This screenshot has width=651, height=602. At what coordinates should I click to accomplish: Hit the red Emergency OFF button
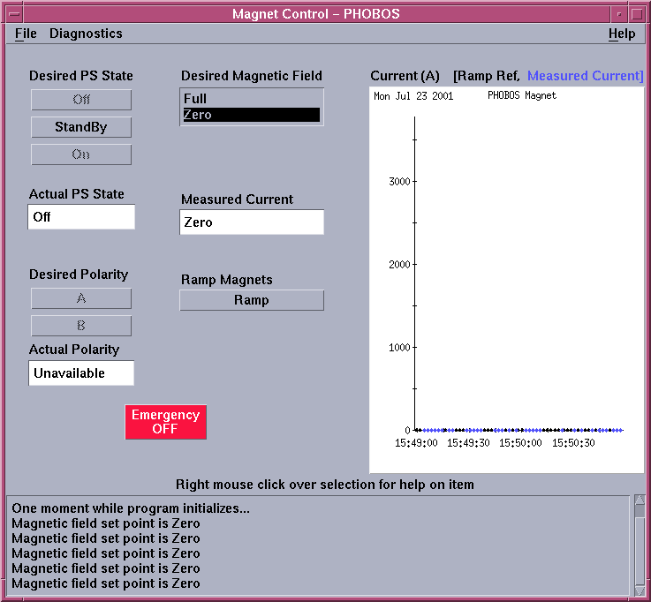pyautogui.click(x=165, y=422)
